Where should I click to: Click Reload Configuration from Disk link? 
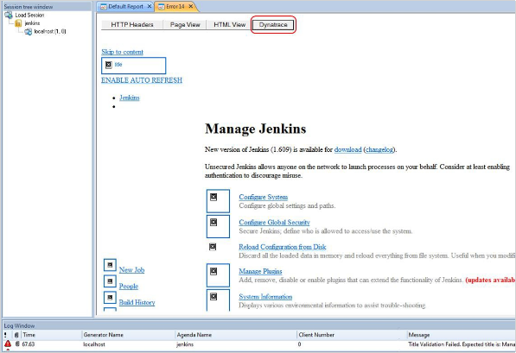(x=283, y=247)
